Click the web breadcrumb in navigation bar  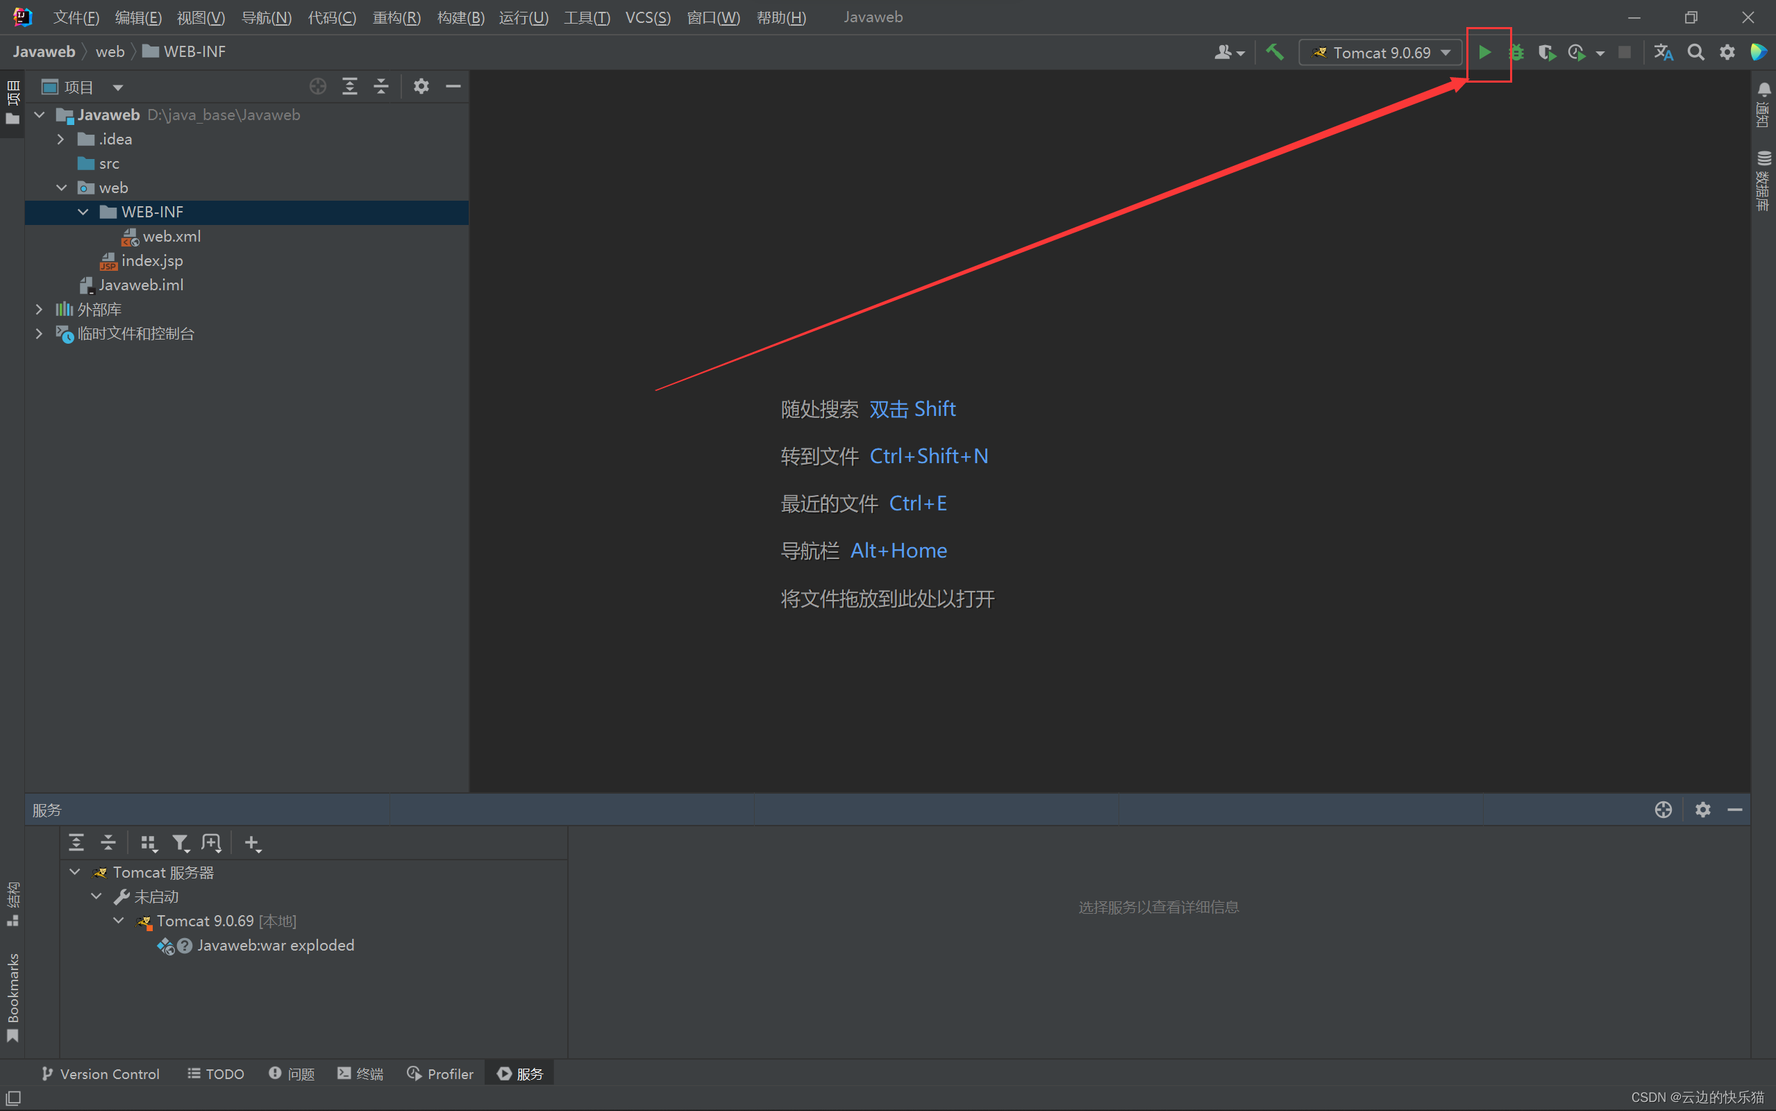point(110,52)
